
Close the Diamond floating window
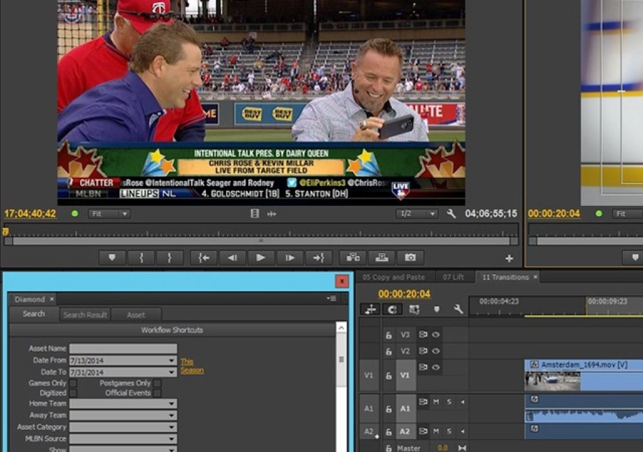[342, 281]
